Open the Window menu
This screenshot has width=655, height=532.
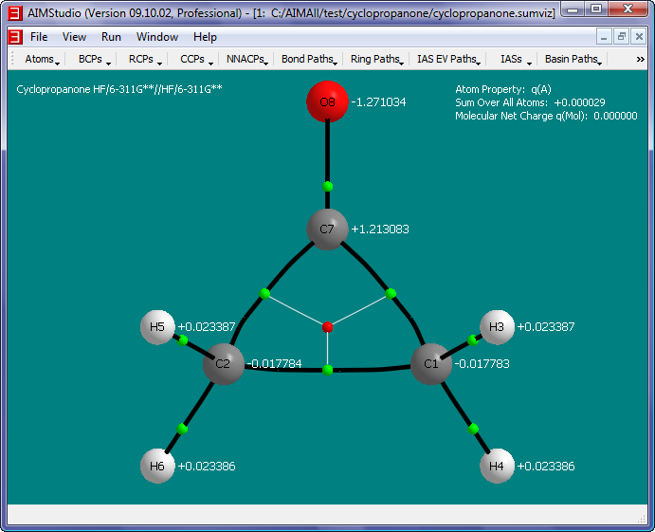[156, 37]
